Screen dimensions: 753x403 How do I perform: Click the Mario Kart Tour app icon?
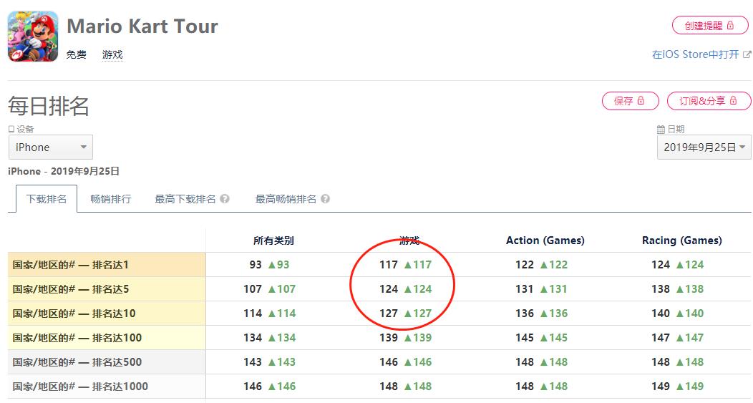(x=33, y=37)
